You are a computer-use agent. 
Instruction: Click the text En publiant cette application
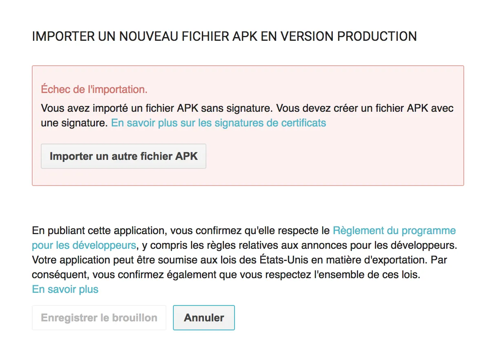click(98, 230)
